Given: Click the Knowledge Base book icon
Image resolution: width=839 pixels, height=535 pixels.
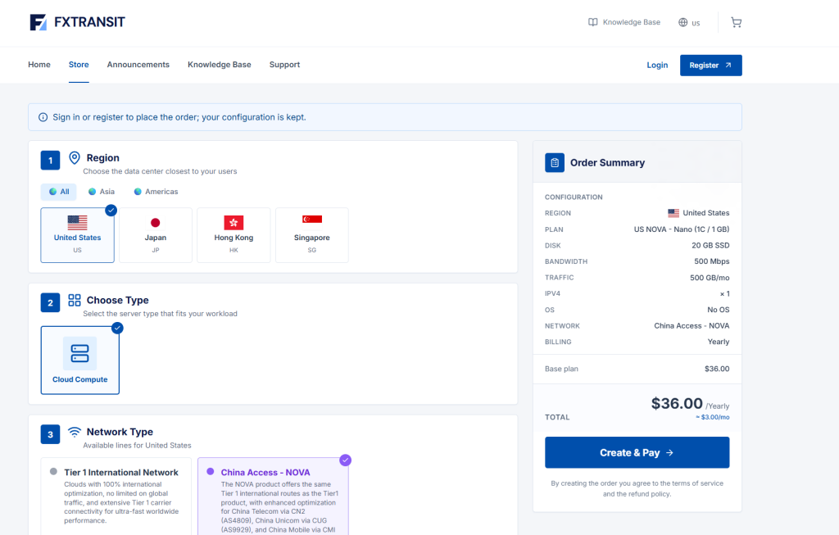Looking at the screenshot, I should [x=593, y=22].
